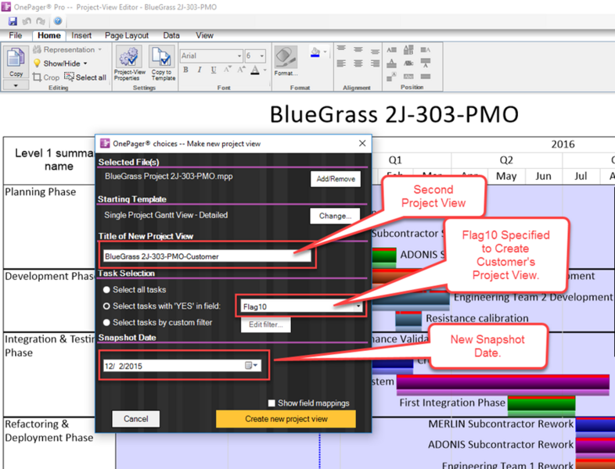Click the Representation binoculars icon

[x=37, y=49]
